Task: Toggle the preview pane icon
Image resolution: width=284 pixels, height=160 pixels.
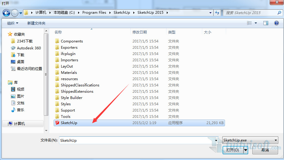Action: point(266,23)
